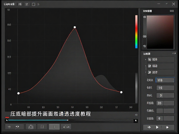Viewport: 179px width, 134px height.
Task: Click the arrow-with-dots icon in bottom toolbar
Action: tap(66, 127)
